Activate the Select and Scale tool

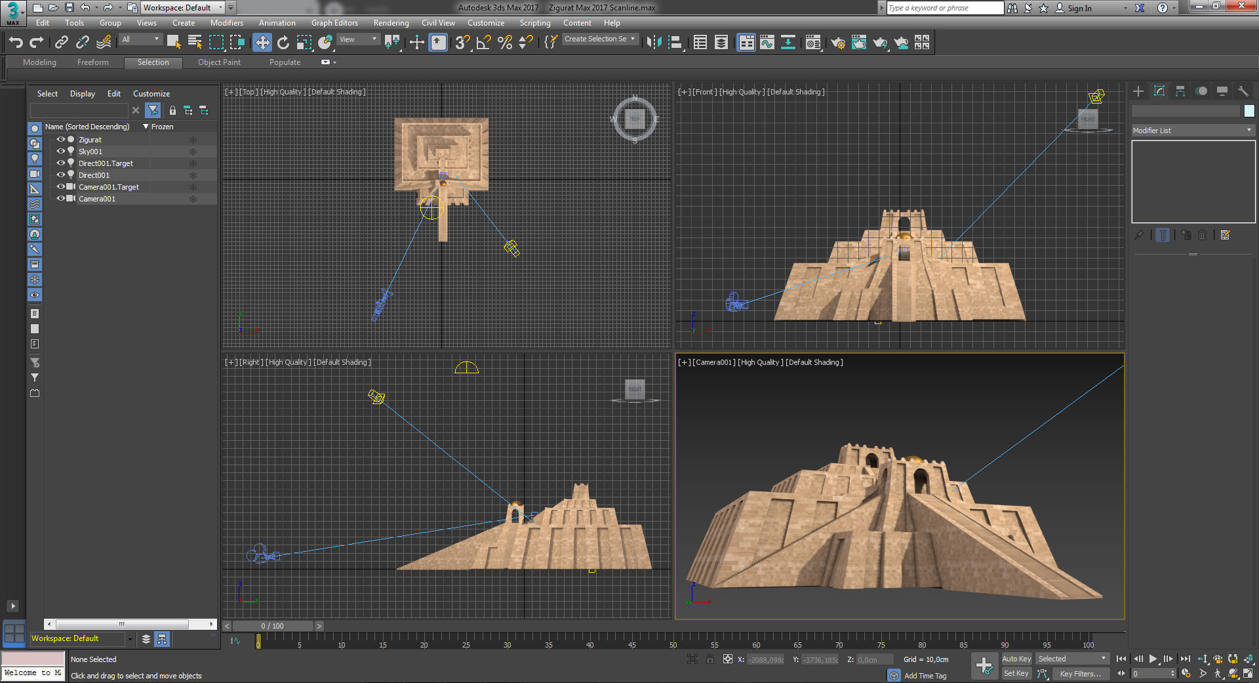(304, 43)
